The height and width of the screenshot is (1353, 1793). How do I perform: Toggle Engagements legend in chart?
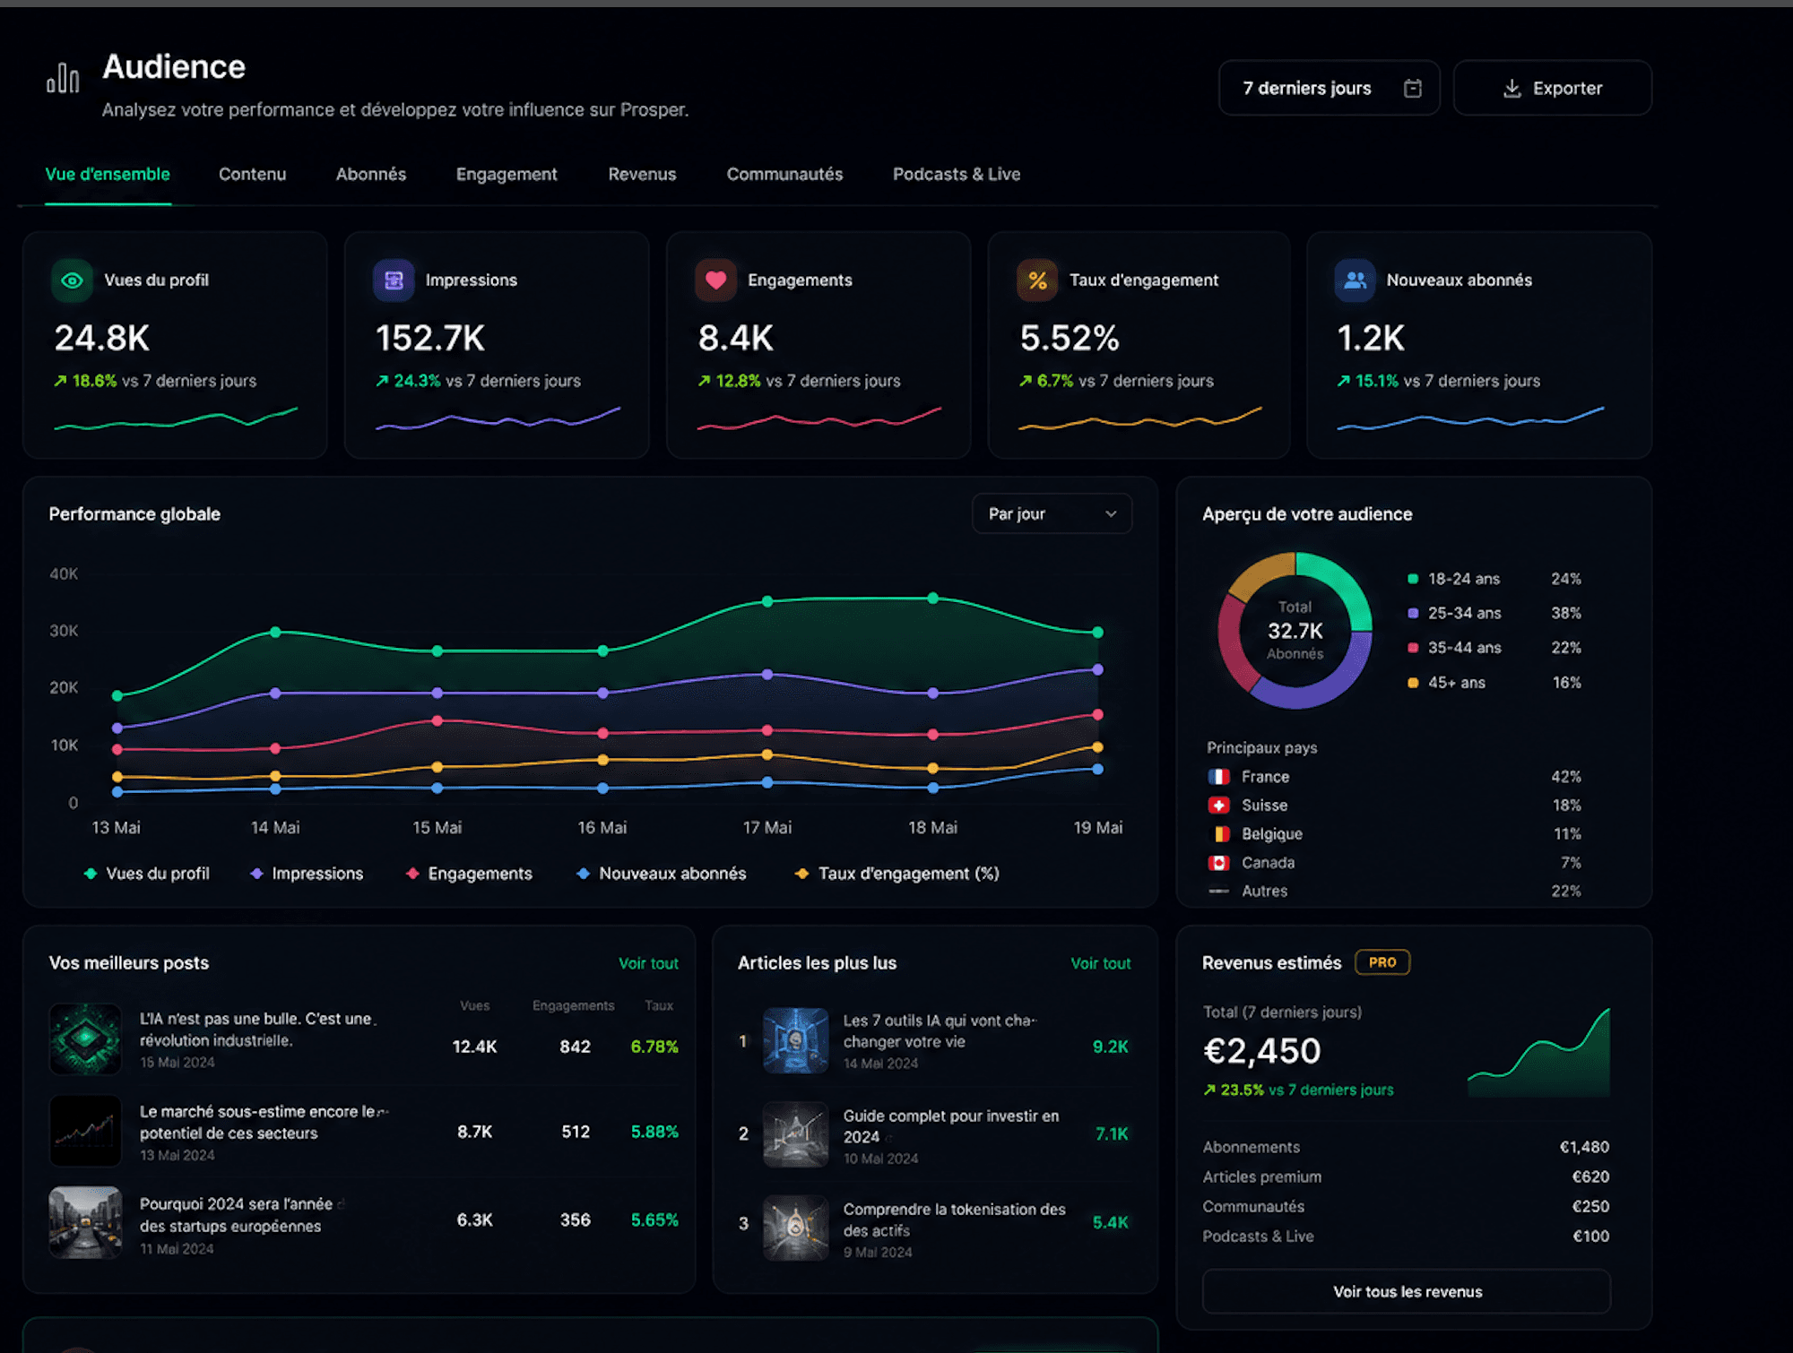point(469,874)
